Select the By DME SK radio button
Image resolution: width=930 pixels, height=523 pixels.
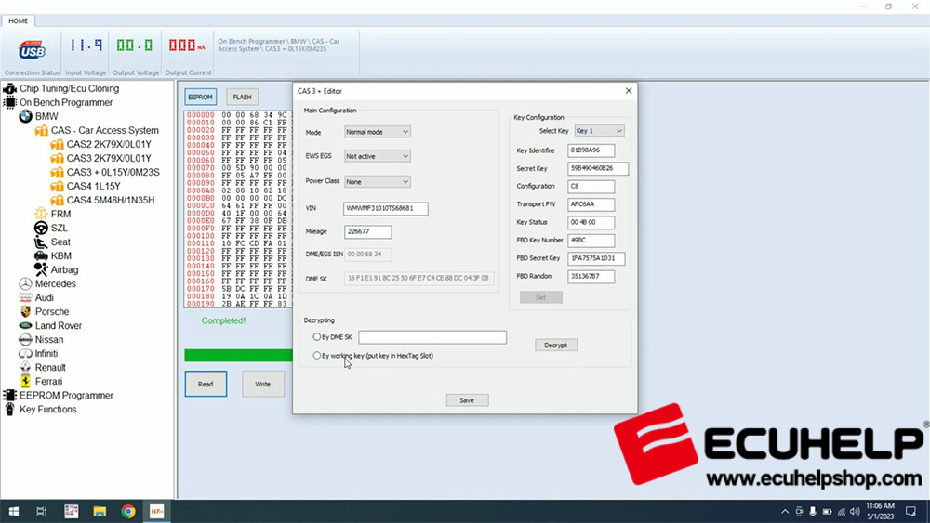pyautogui.click(x=317, y=336)
